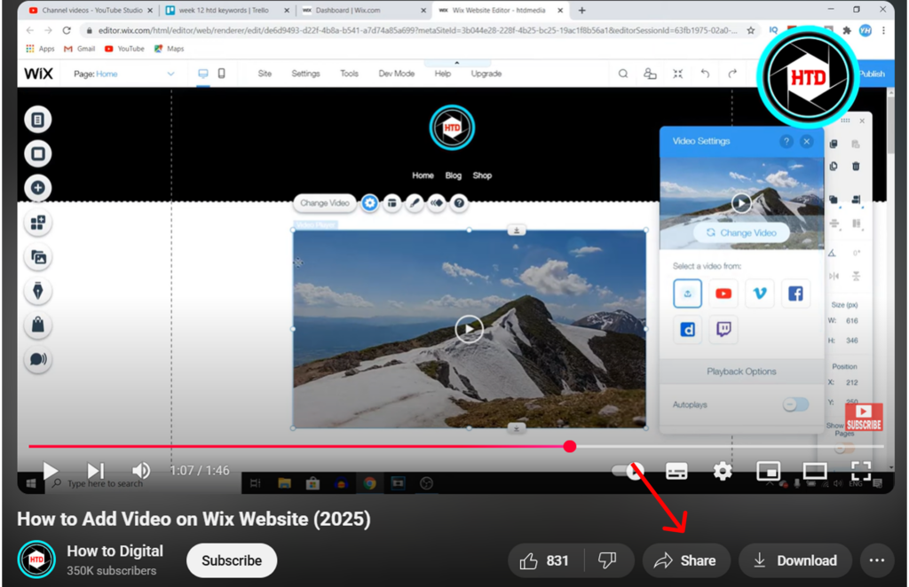The image size is (909, 587).
Task: Switch to Channel videos YouTube Studio tab
Action: pyautogui.click(x=91, y=11)
